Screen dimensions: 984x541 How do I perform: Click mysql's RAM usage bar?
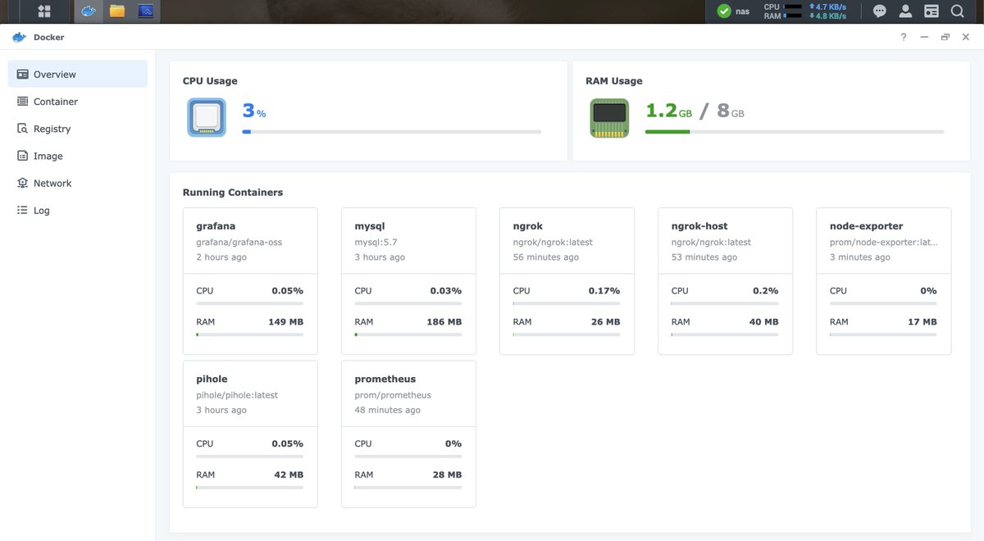[x=408, y=334]
